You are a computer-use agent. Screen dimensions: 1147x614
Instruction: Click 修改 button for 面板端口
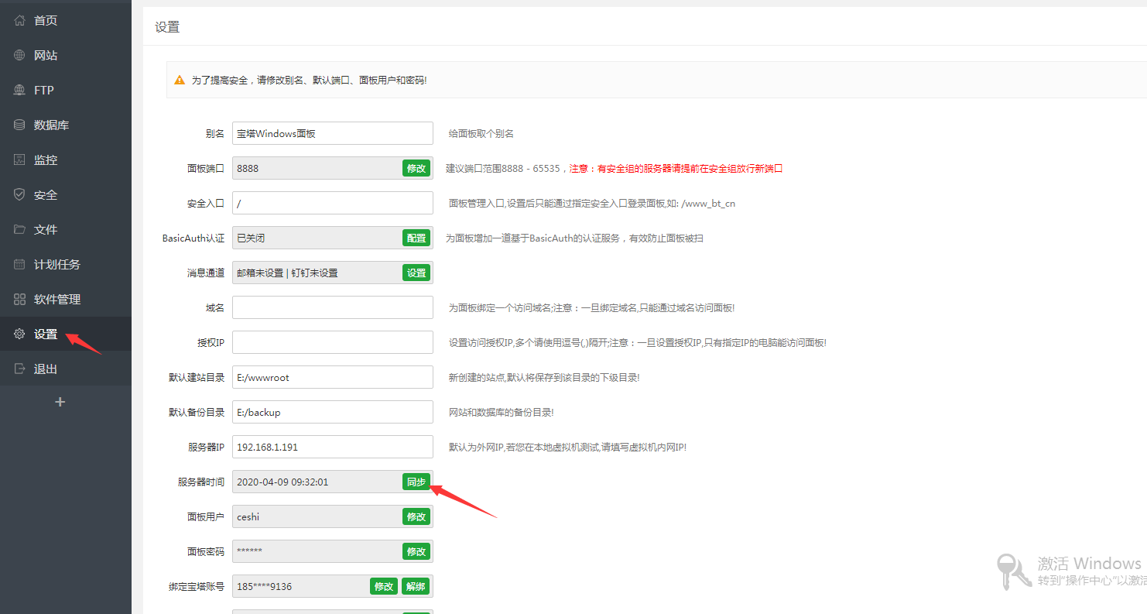pos(416,168)
